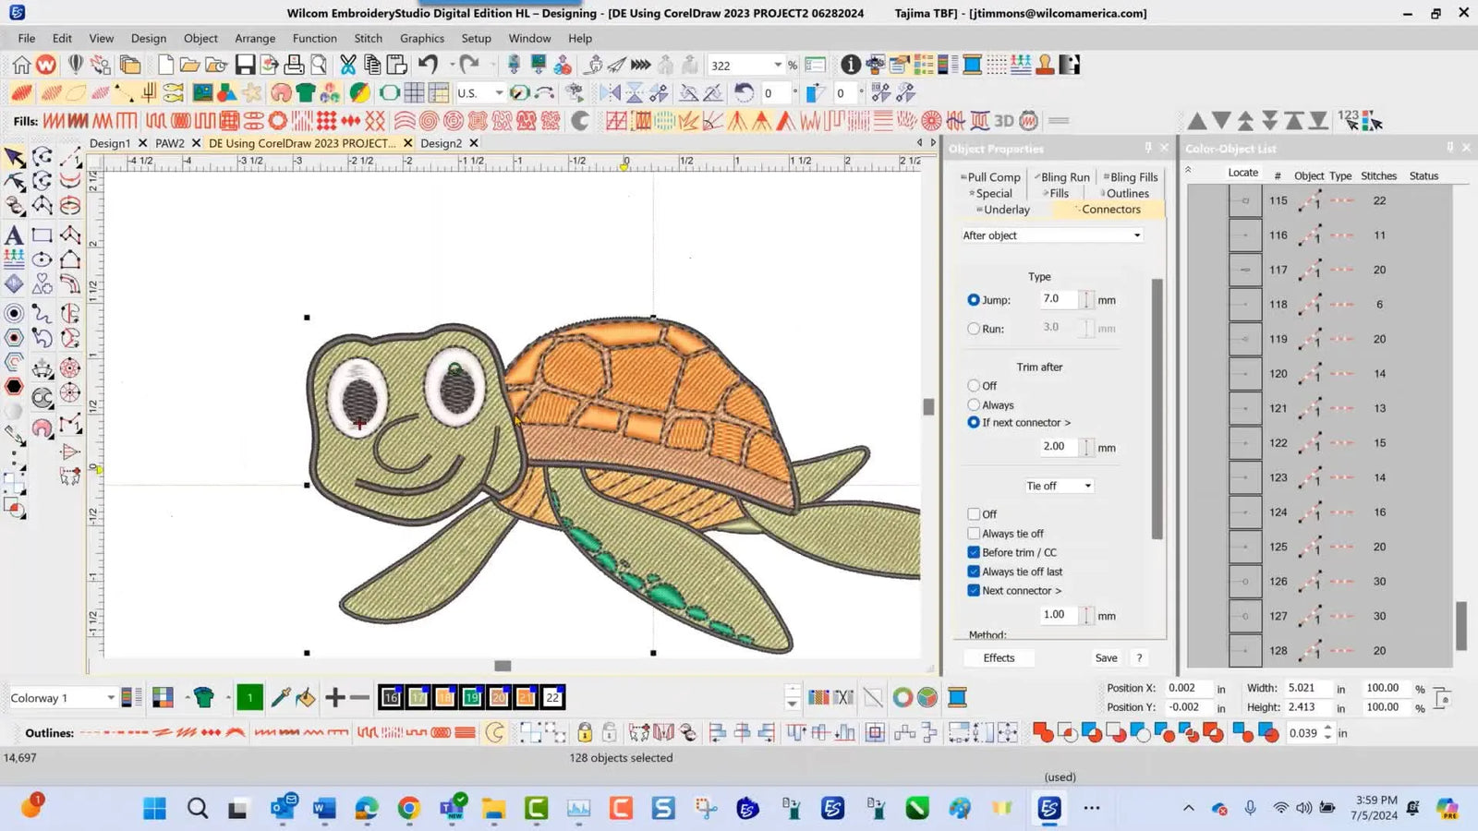This screenshot has height=831, width=1478.
Task: Click the Effects button
Action: 999,658
